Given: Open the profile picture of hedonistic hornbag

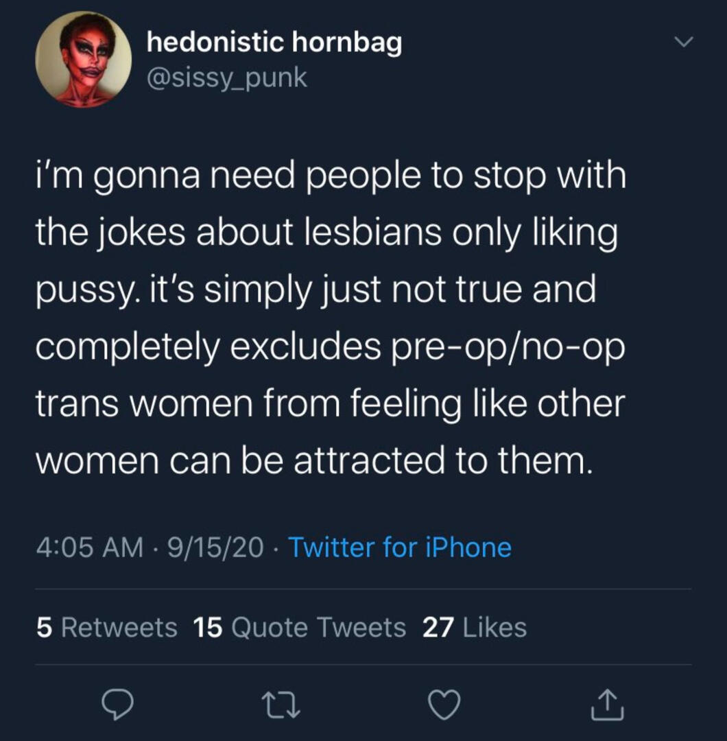Looking at the screenshot, I should point(84,60).
